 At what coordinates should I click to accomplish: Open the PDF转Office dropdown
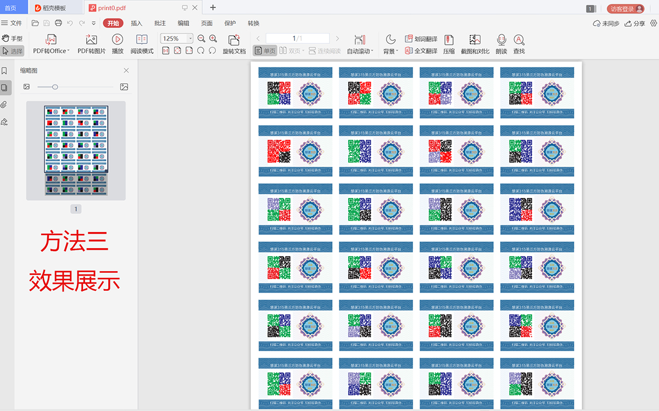click(51, 44)
